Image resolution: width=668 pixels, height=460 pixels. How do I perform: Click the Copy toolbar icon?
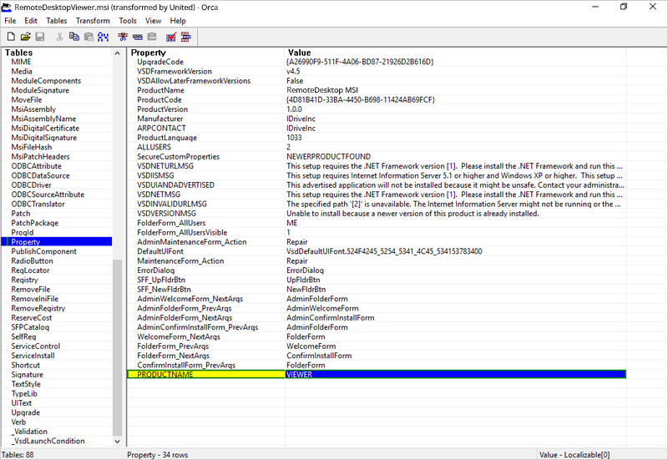pos(74,37)
